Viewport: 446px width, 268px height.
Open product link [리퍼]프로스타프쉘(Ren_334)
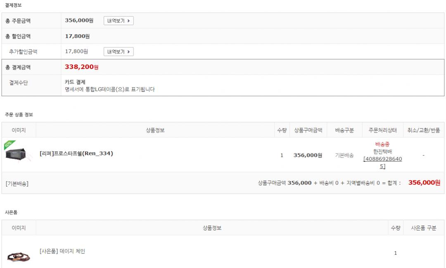point(76,154)
